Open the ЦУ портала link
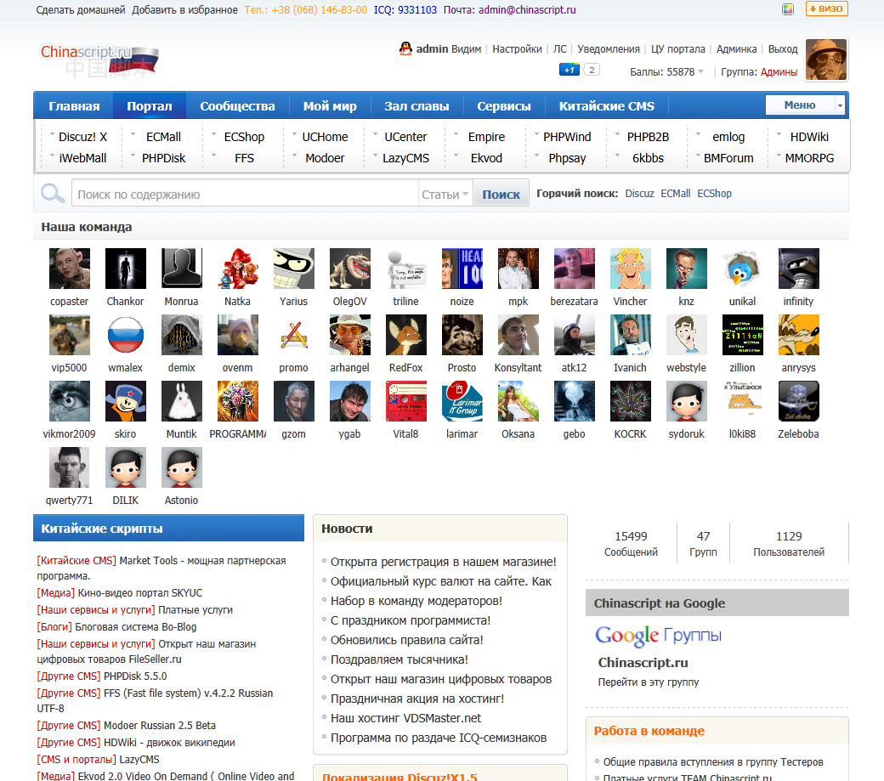The width and height of the screenshot is (884, 781). click(x=677, y=49)
